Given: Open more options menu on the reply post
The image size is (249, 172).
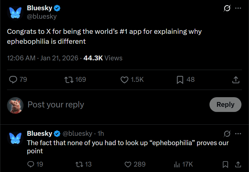Looking at the screenshot, I should pyautogui.click(x=238, y=133).
